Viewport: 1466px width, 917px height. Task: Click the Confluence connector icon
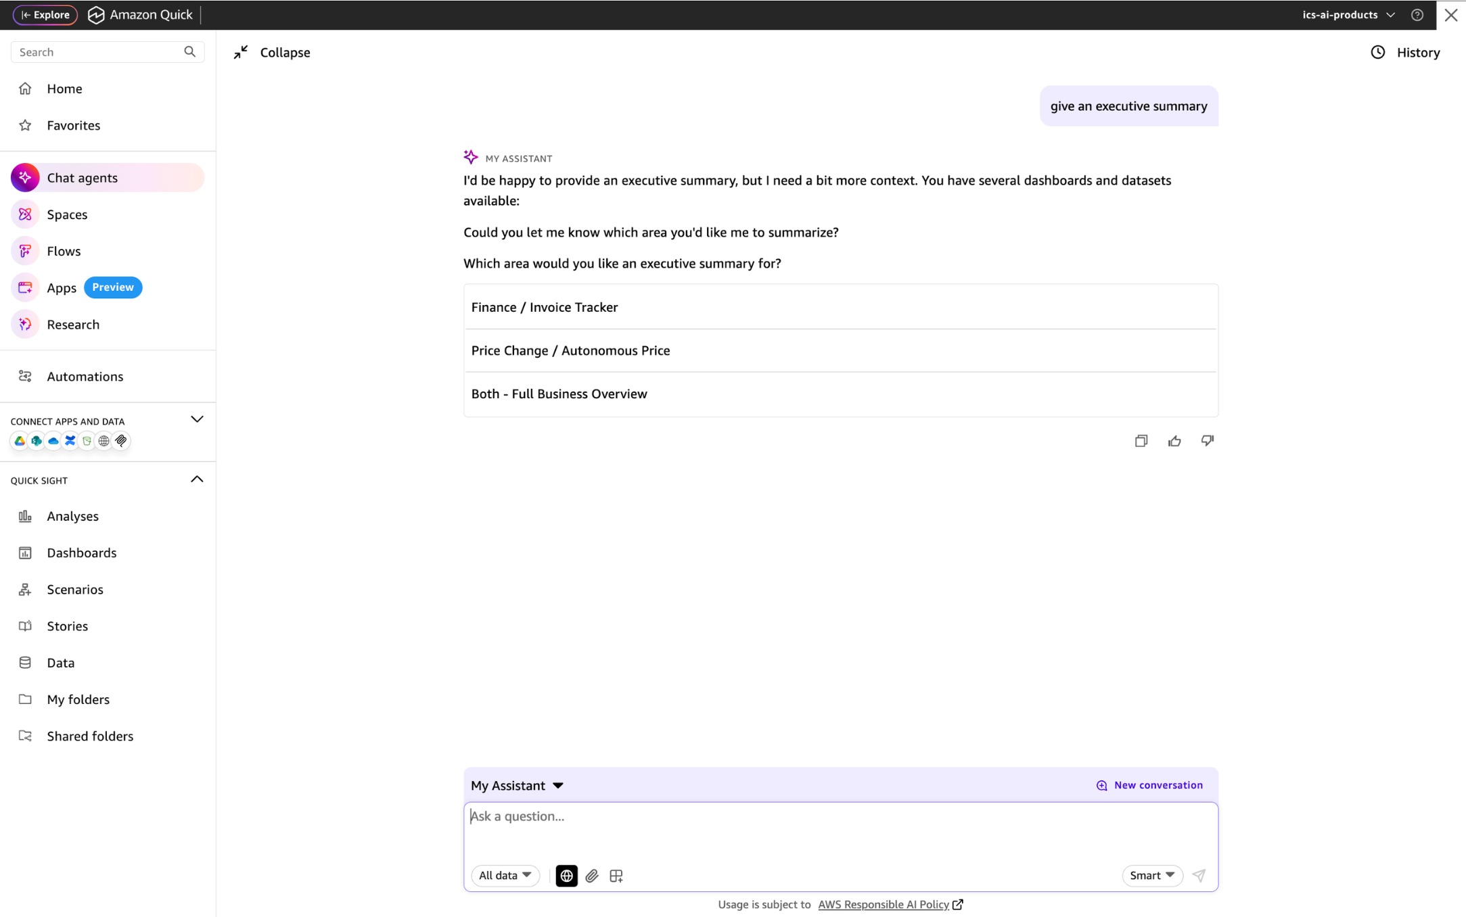[70, 441]
